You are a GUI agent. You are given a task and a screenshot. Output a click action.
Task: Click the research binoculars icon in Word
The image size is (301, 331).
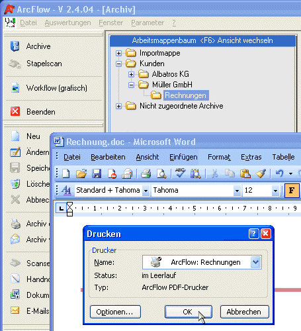196,173
